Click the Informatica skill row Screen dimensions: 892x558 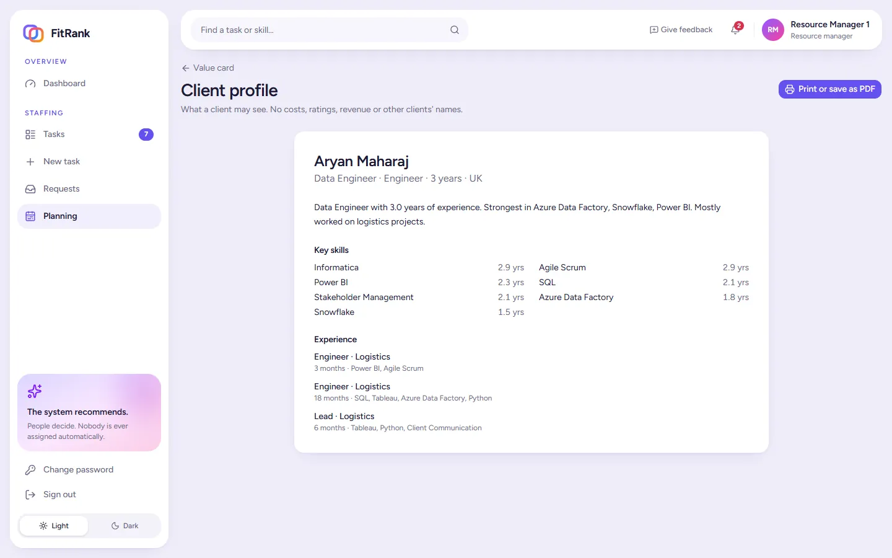click(419, 268)
